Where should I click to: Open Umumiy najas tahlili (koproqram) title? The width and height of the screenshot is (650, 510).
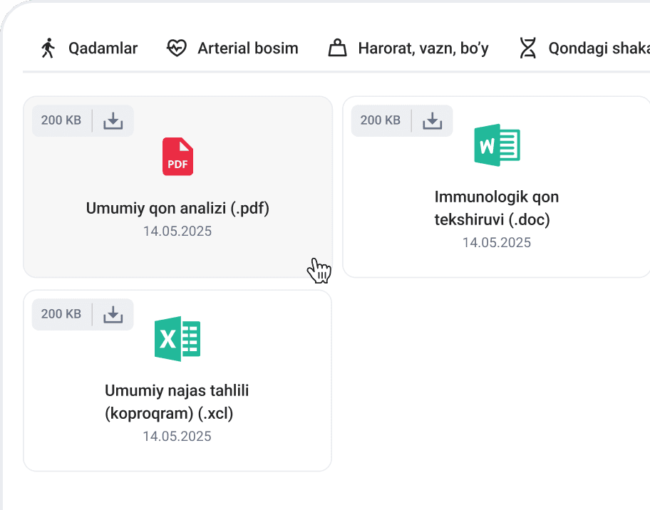[x=177, y=402]
